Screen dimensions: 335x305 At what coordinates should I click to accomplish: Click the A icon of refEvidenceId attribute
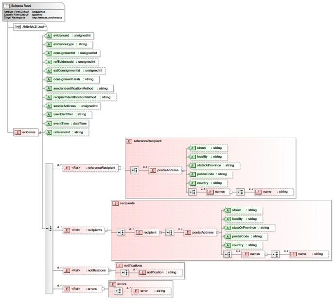click(49, 62)
